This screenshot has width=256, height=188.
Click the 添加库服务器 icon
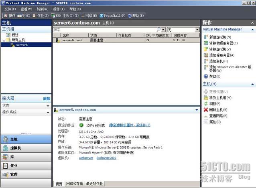pos(206,55)
